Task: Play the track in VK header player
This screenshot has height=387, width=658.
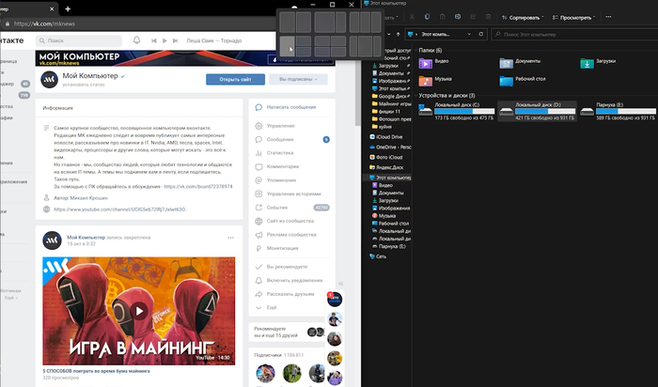Action: pos(164,40)
